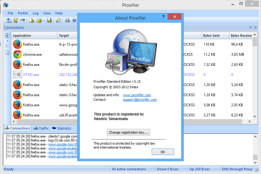
Task: Click the 116 KB bytes sent cell
Action: [209, 44]
